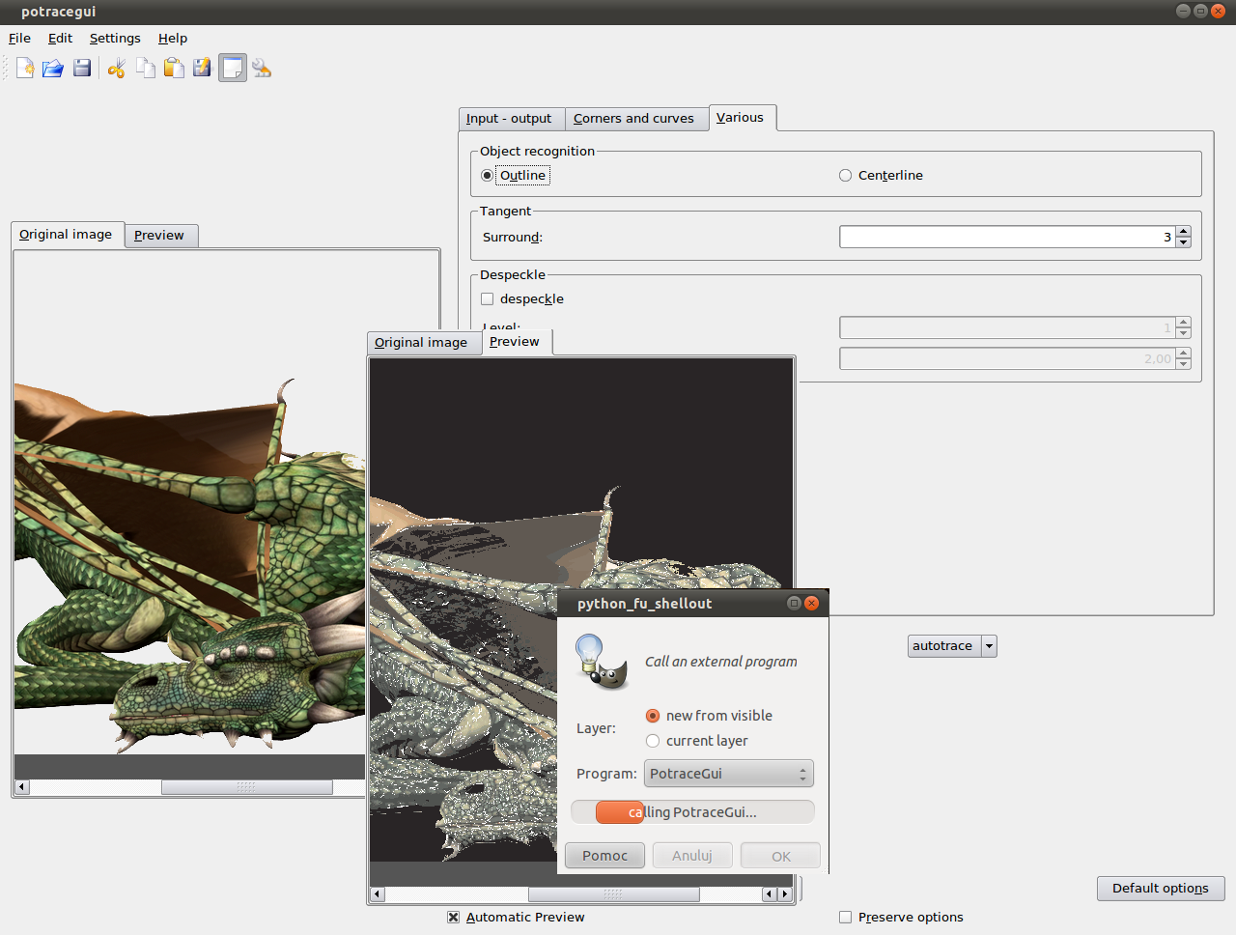
Task: Select the Preview tab in the back panel
Action: pos(161,235)
